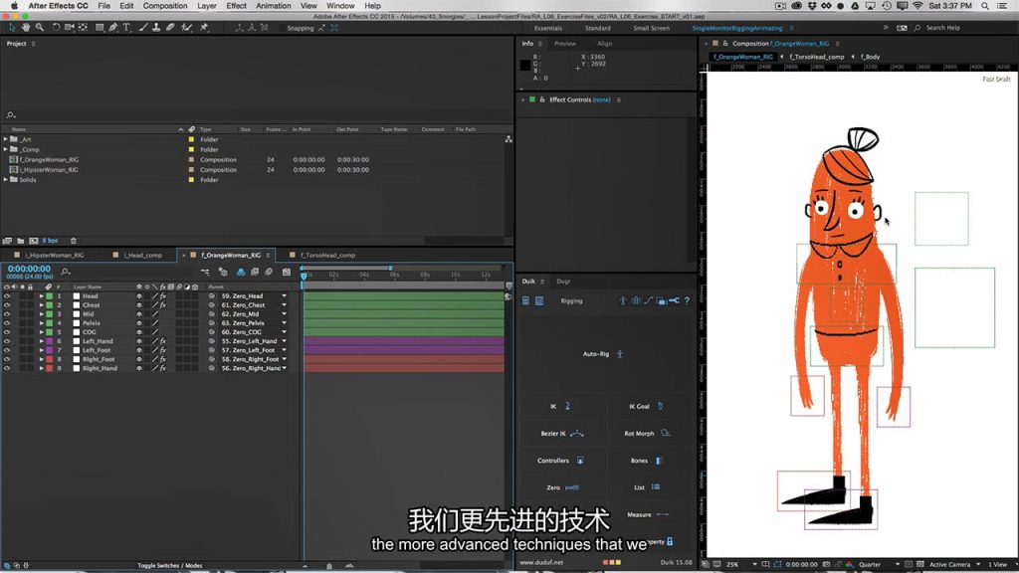Expand the Solids folder
This screenshot has height=573, width=1019.
click(x=6, y=180)
